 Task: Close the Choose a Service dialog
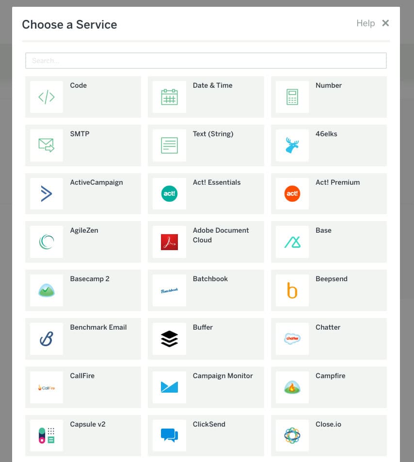(385, 23)
